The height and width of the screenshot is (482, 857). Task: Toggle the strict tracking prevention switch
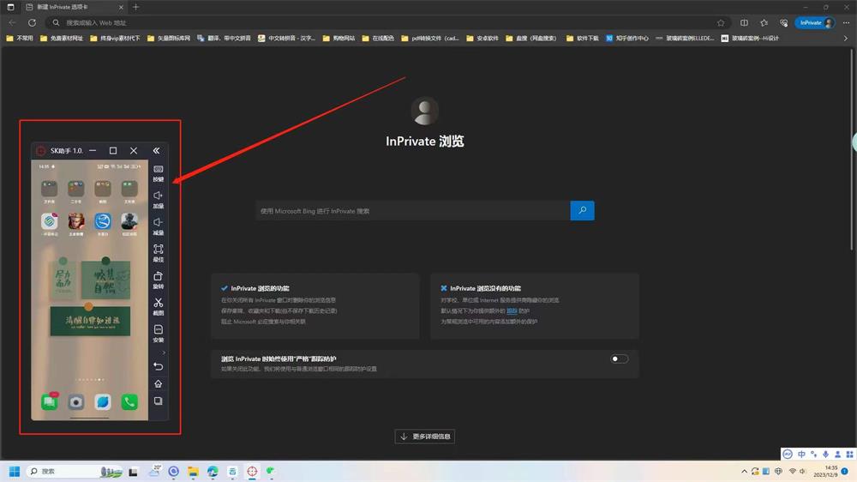coord(619,358)
